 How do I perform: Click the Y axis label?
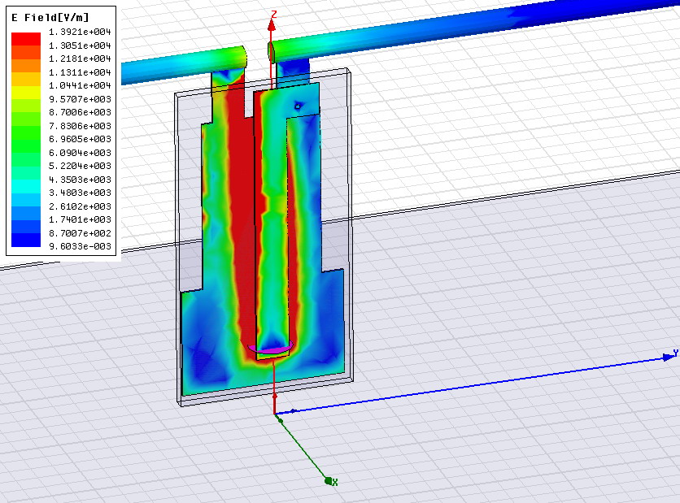674,354
